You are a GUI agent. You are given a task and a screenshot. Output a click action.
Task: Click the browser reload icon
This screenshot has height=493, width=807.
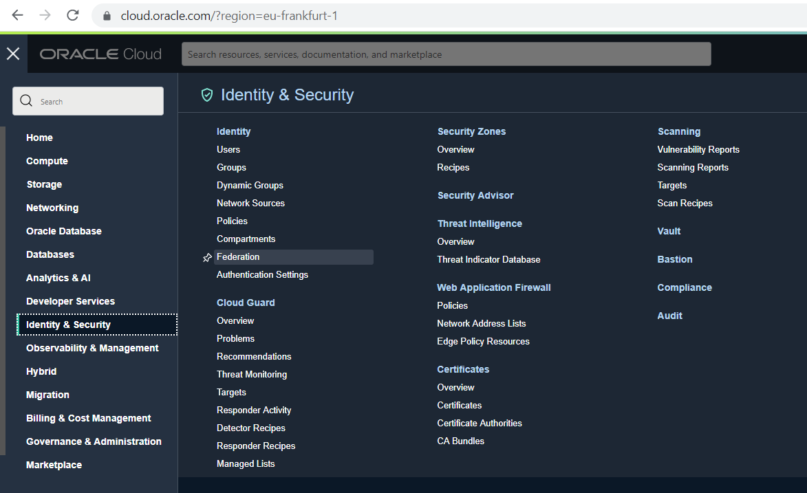pos(72,15)
